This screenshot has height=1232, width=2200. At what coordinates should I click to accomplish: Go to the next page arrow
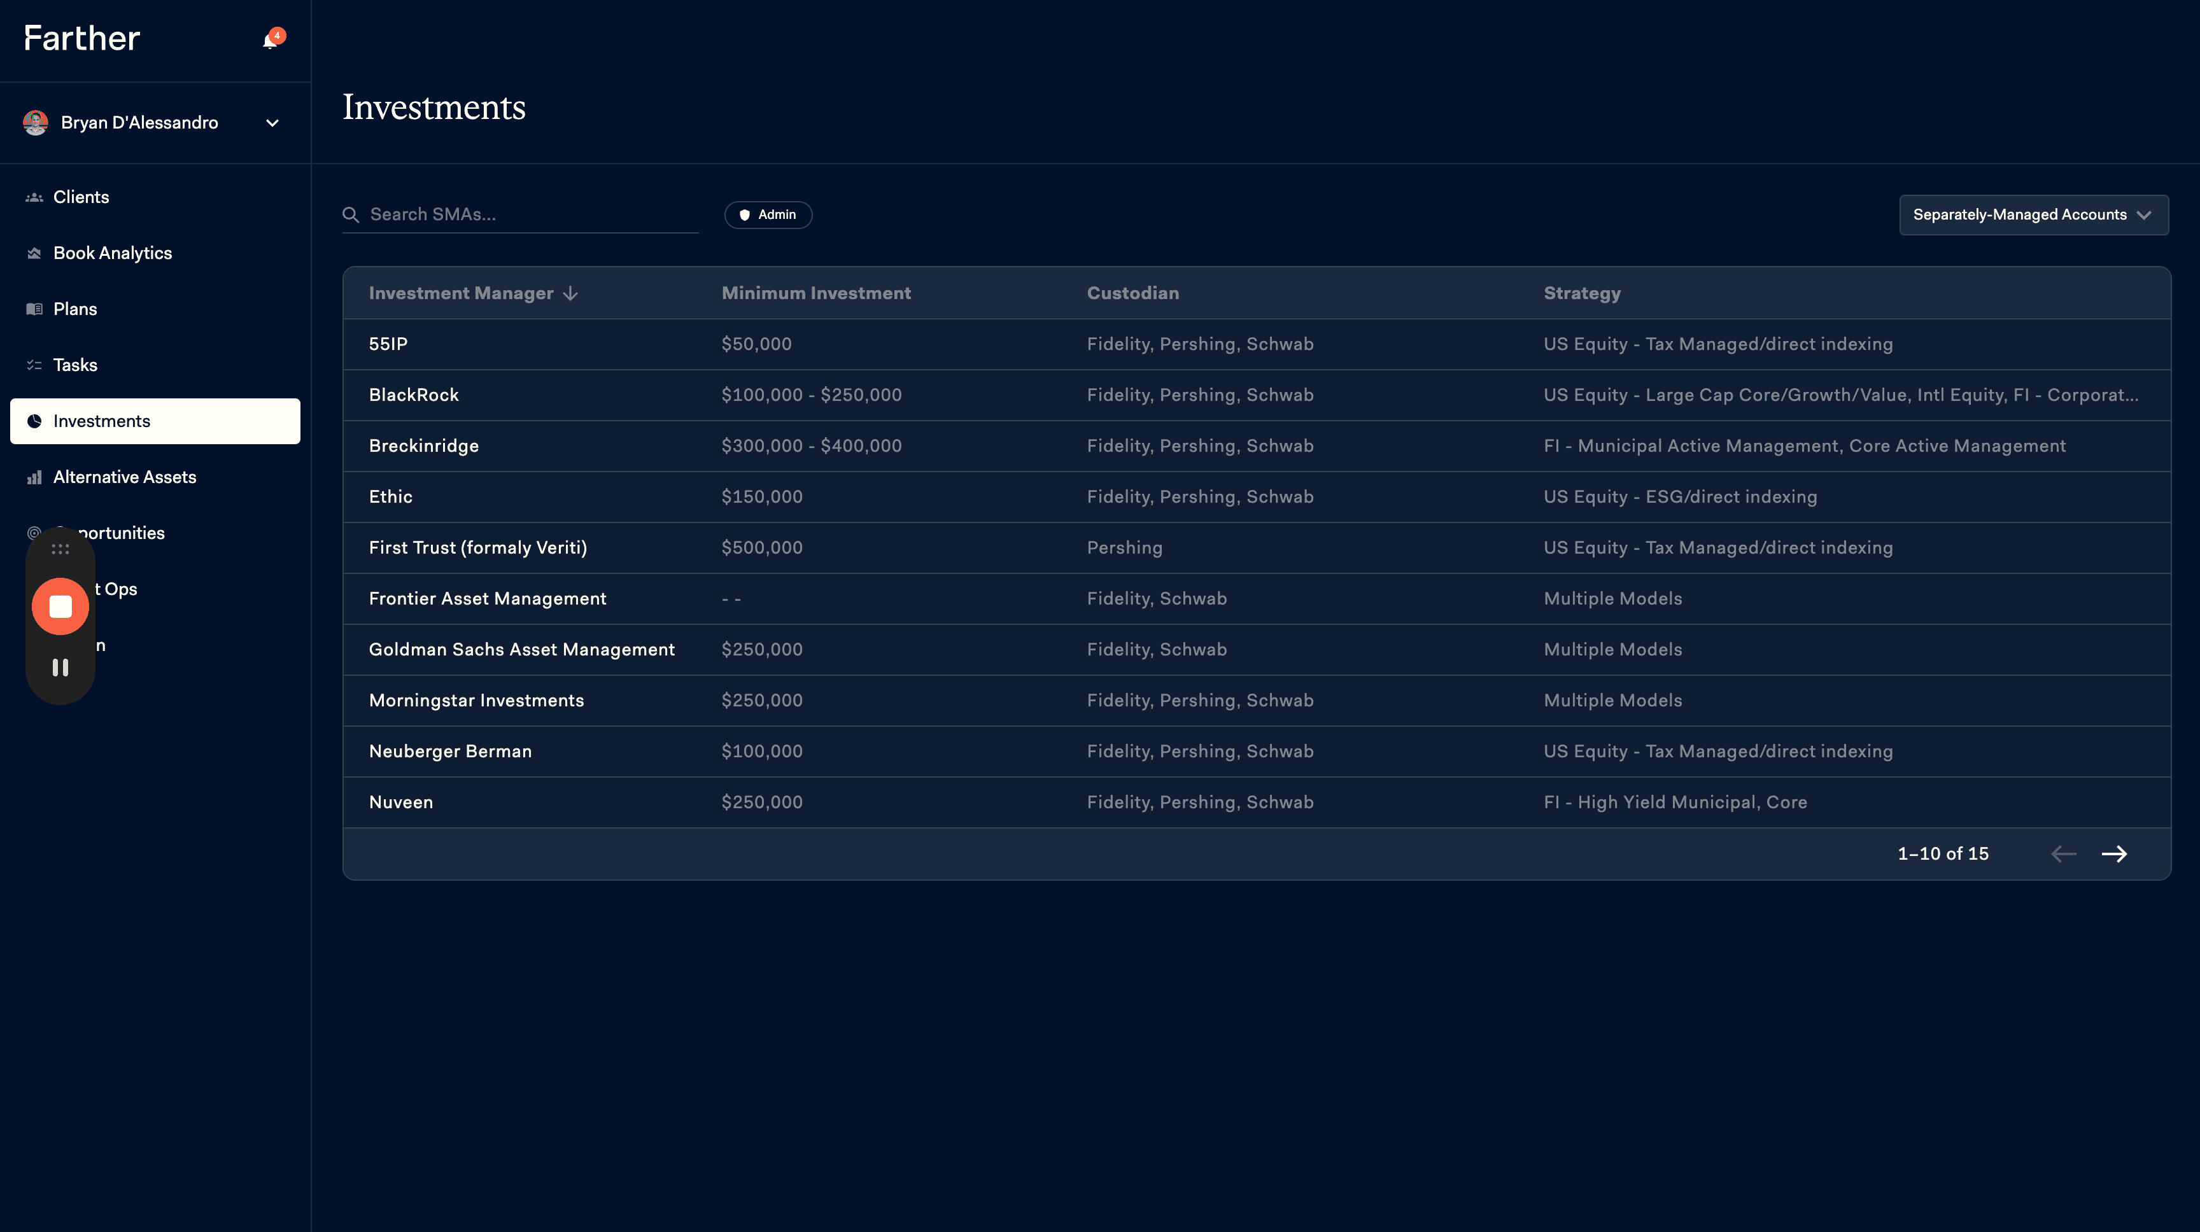pyautogui.click(x=2113, y=854)
